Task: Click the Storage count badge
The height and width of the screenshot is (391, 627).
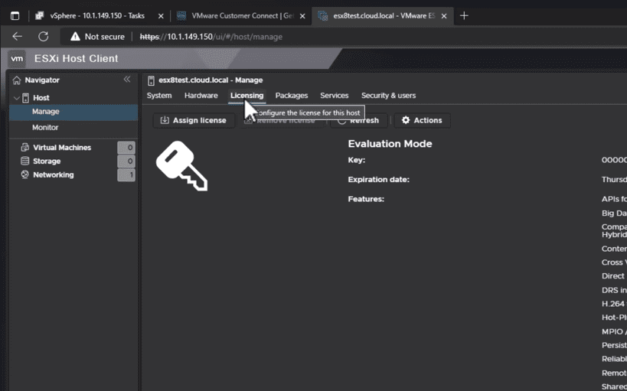Action: pos(126,161)
